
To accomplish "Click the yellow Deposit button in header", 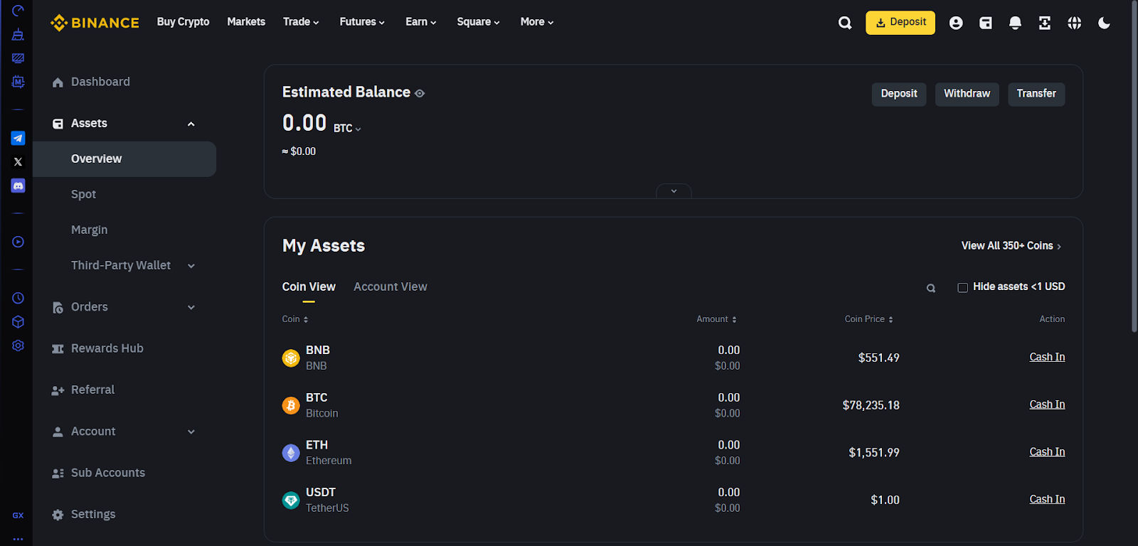I will [900, 23].
